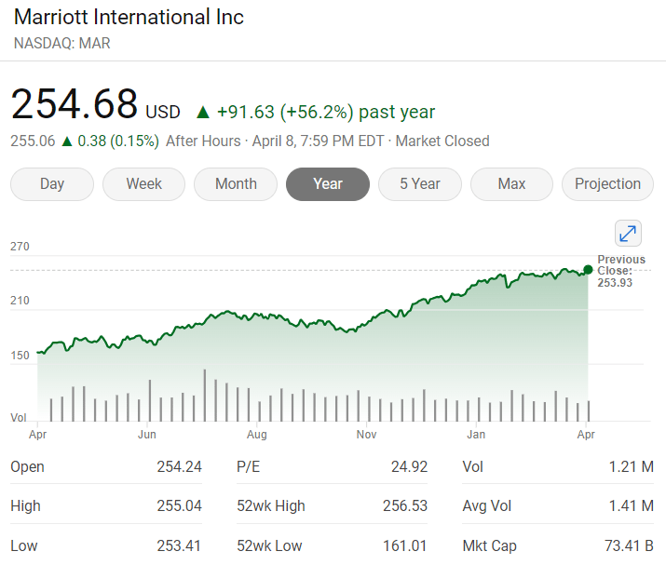Click the green price-up triangle icon
The width and height of the screenshot is (666, 565).
click(202, 113)
